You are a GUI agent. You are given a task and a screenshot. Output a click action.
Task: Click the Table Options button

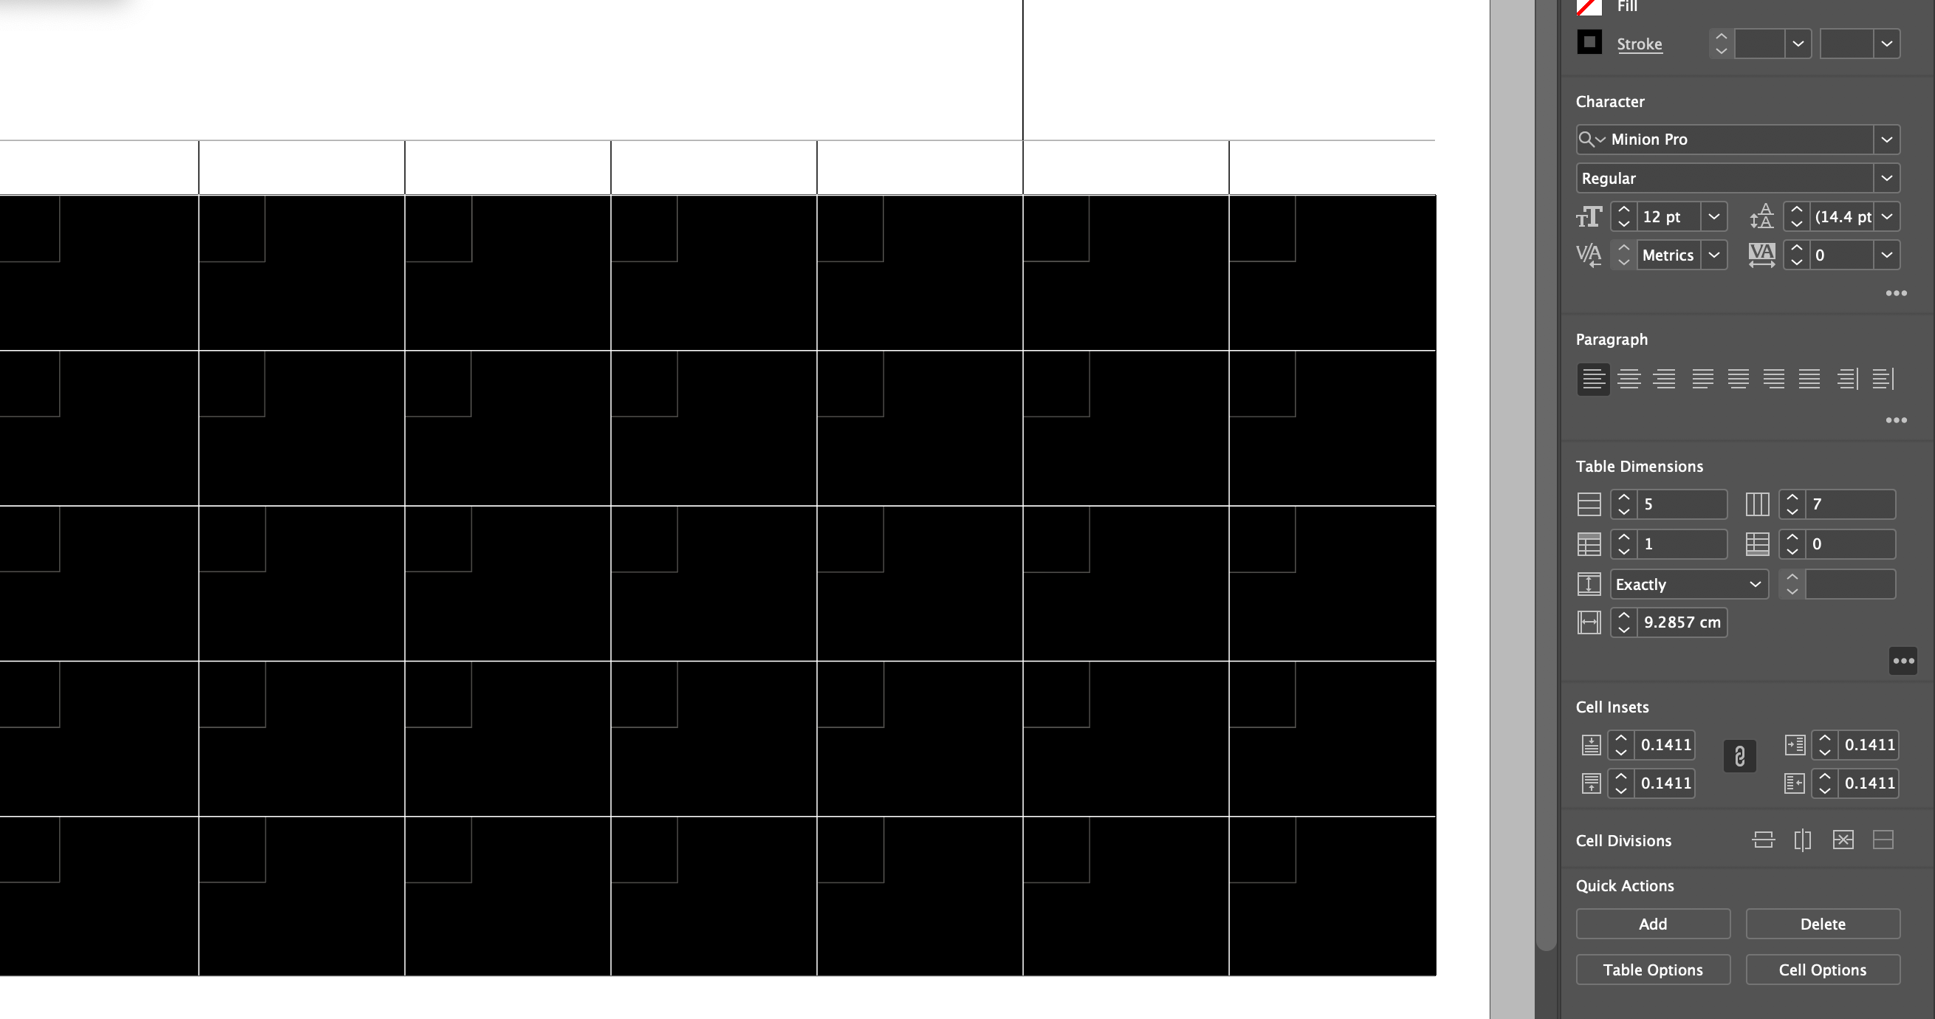tap(1654, 970)
